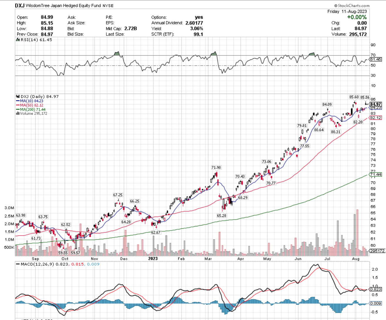Select the High value 85.15
Viewport: 386px width, 320px height.
(47, 23)
